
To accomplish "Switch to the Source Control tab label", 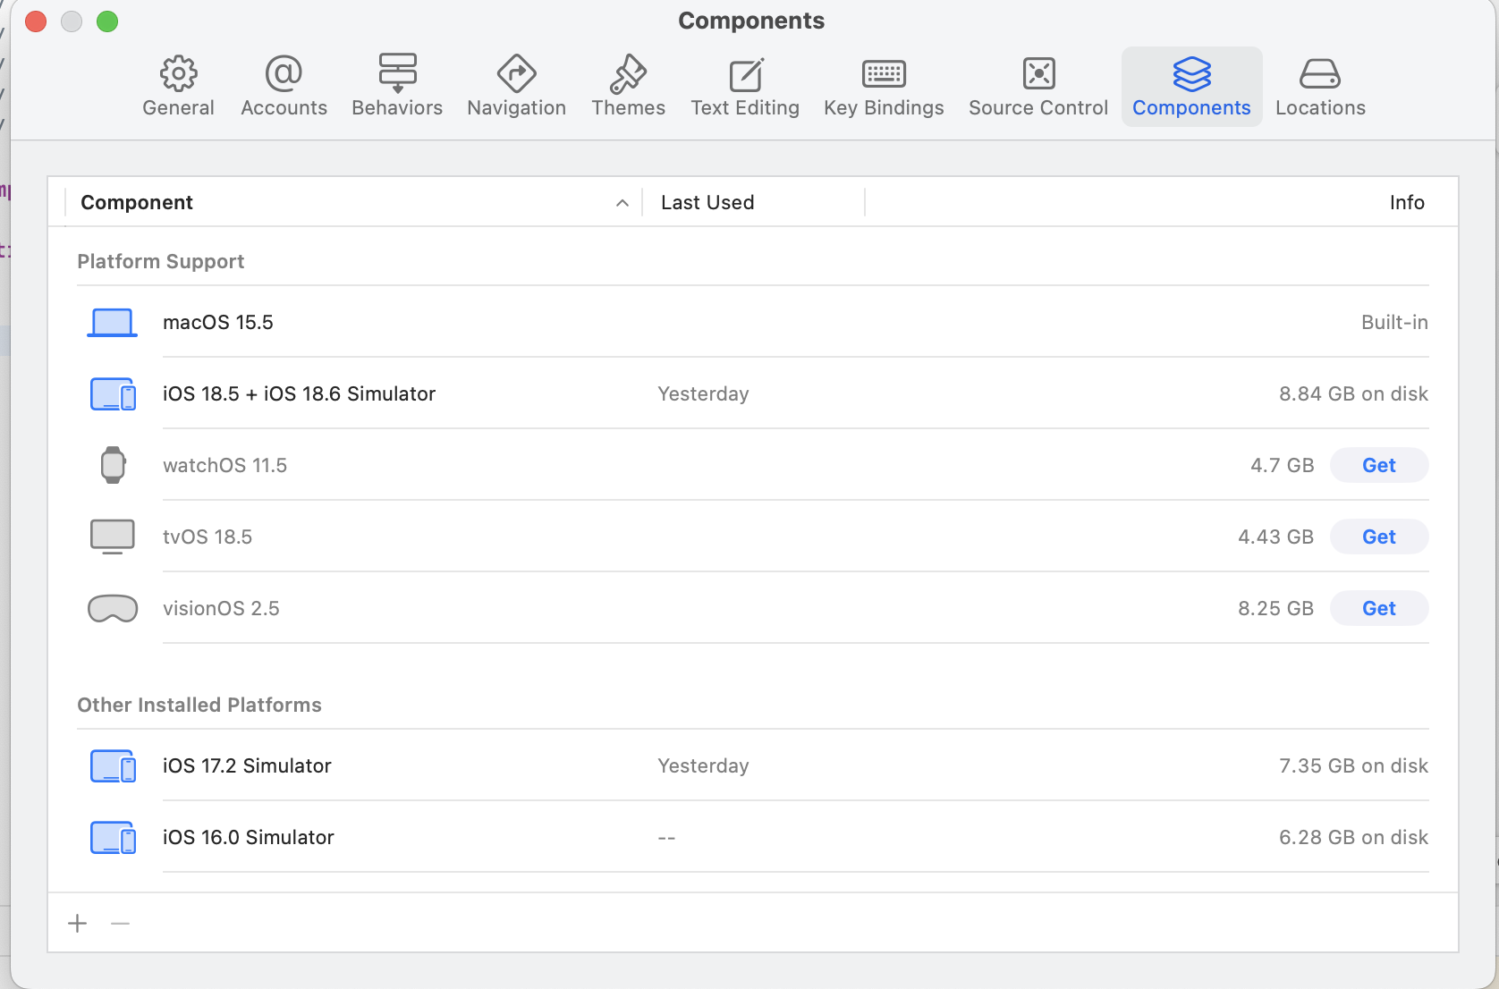I will (1038, 108).
